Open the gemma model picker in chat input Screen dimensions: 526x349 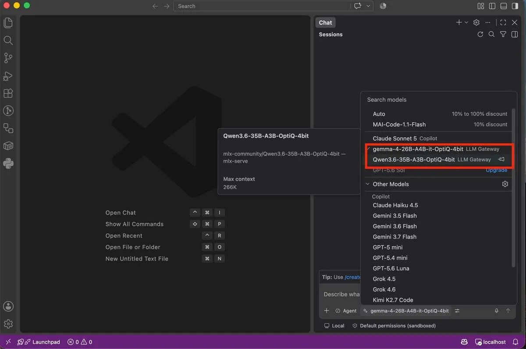(x=406, y=310)
